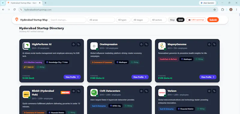Bookmark this page with the star icon
Image resolution: width=240 pixels, height=114 pixels.
tap(214, 10)
